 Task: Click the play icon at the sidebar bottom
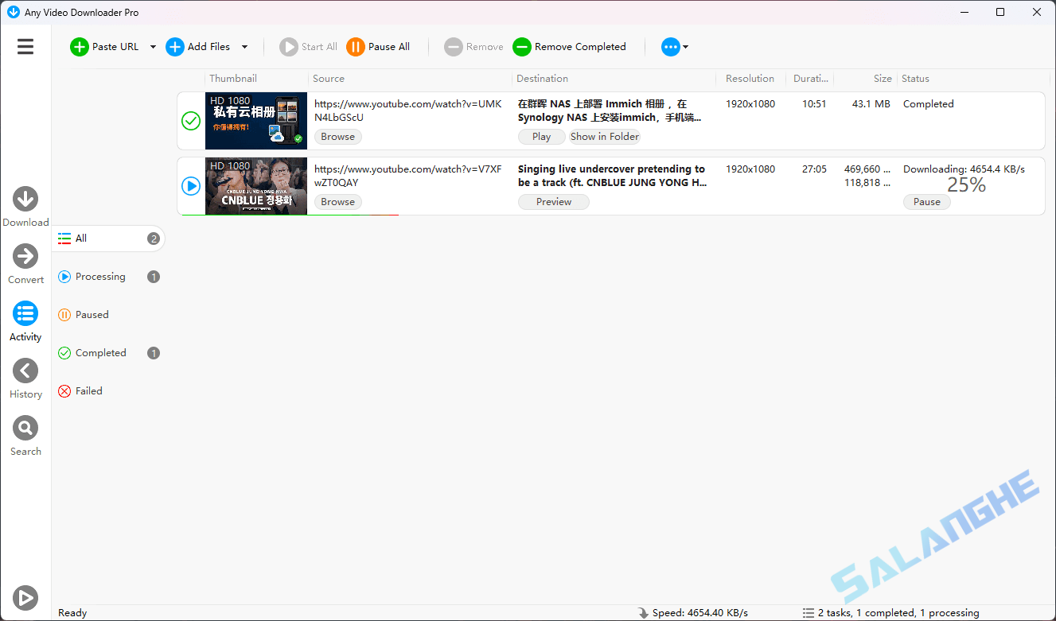point(25,597)
